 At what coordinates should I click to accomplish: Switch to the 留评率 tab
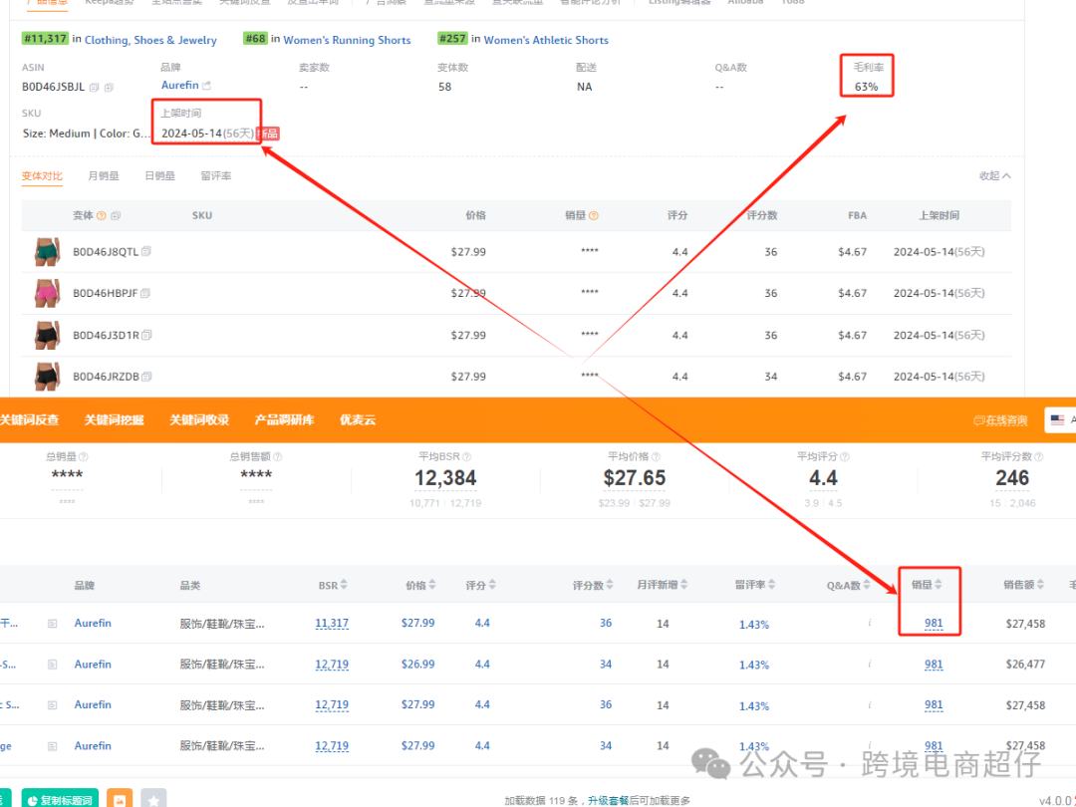[x=215, y=176]
